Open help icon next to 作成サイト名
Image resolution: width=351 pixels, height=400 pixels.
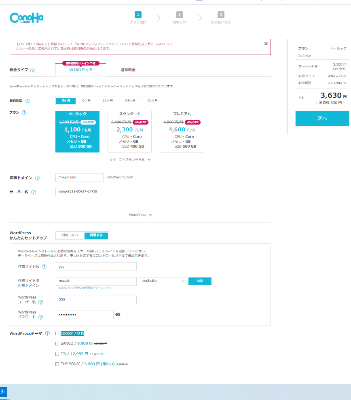click(44, 267)
